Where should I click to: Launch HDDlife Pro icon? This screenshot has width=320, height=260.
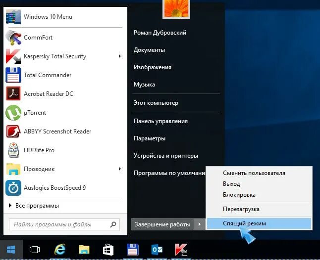coord(13,150)
